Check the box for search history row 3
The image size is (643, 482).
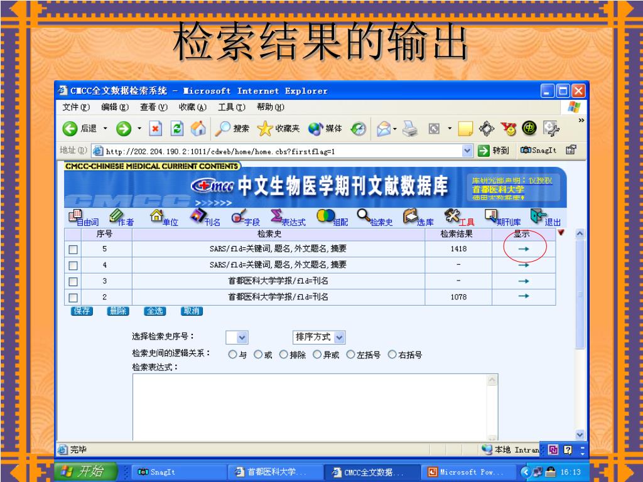[x=73, y=282]
